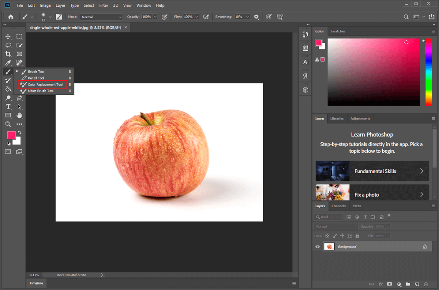Unlock the Background layer padlock
The width and height of the screenshot is (439, 290).
[425, 246]
